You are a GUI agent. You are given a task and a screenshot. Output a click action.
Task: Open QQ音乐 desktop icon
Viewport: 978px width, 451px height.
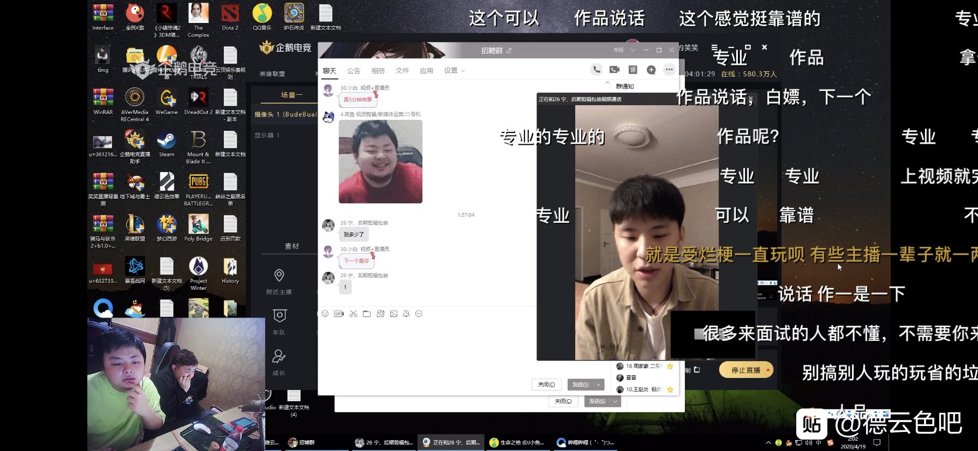click(x=262, y=17)
